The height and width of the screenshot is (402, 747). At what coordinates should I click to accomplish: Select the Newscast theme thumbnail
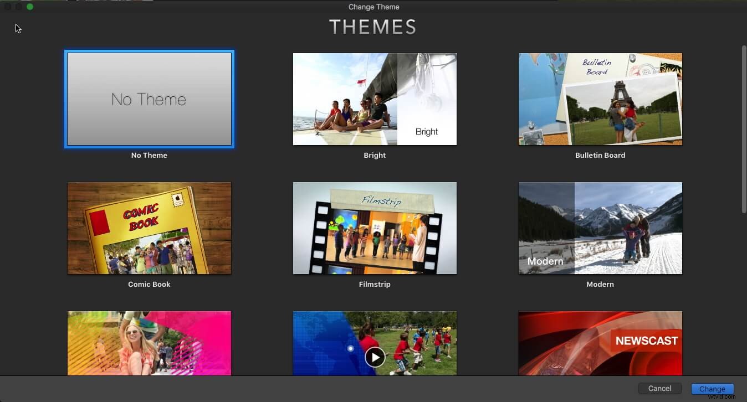point(600,343)
